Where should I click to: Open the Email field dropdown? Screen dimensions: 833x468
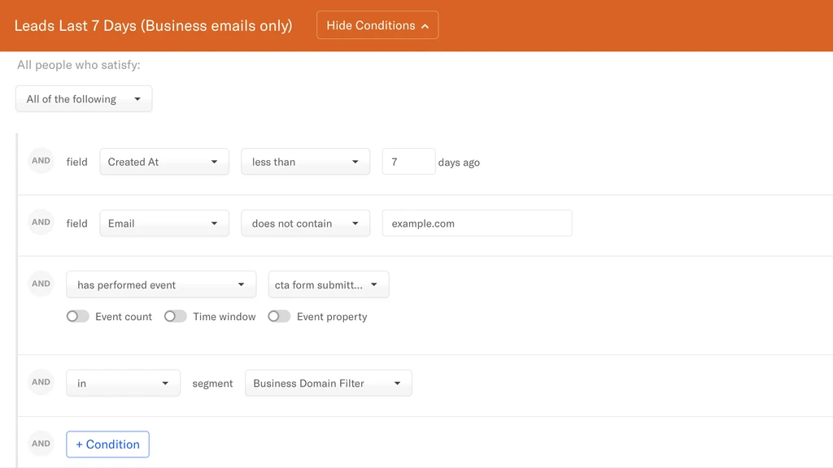[x=164, y=223]
